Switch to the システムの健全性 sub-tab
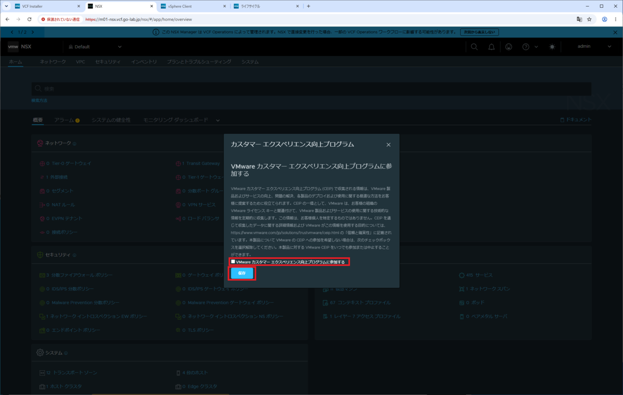The image size is (623, 395). (x=111, y=120)
